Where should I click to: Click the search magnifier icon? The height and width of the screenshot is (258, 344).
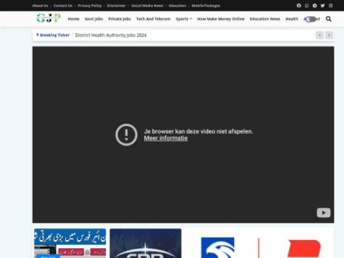pyautogui.click(x=329, y=19)
